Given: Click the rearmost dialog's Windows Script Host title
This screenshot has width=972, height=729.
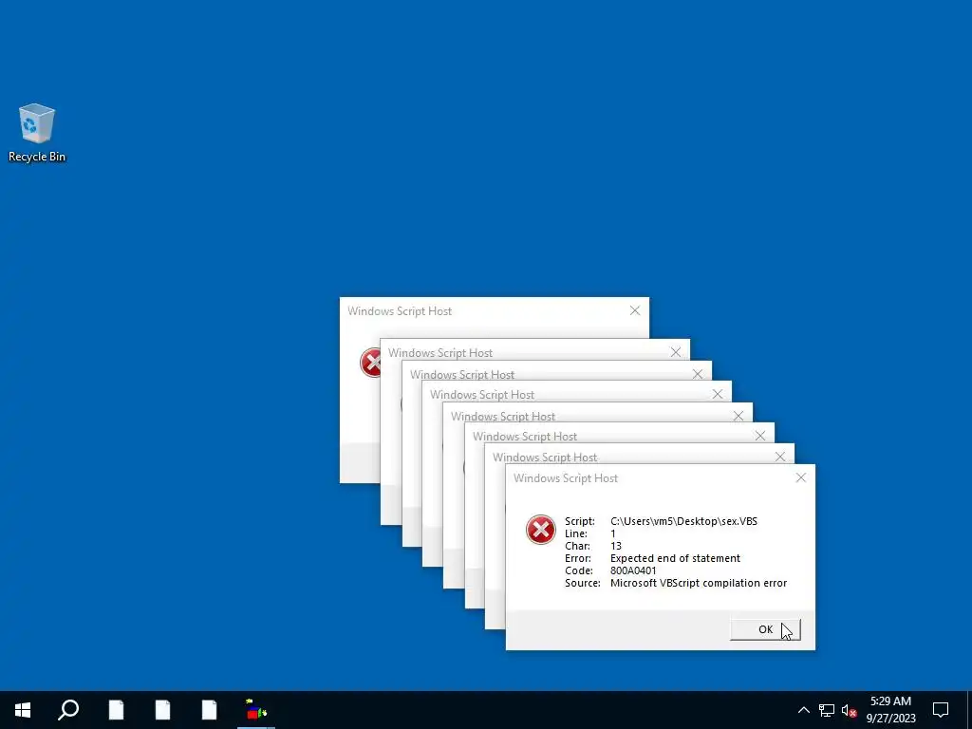Looking at the screenshot, I should pos(400,311).
